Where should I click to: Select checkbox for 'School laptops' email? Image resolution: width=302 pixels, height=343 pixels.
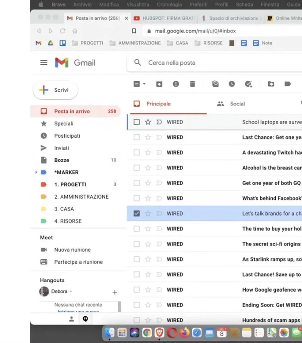pos(137,122)
